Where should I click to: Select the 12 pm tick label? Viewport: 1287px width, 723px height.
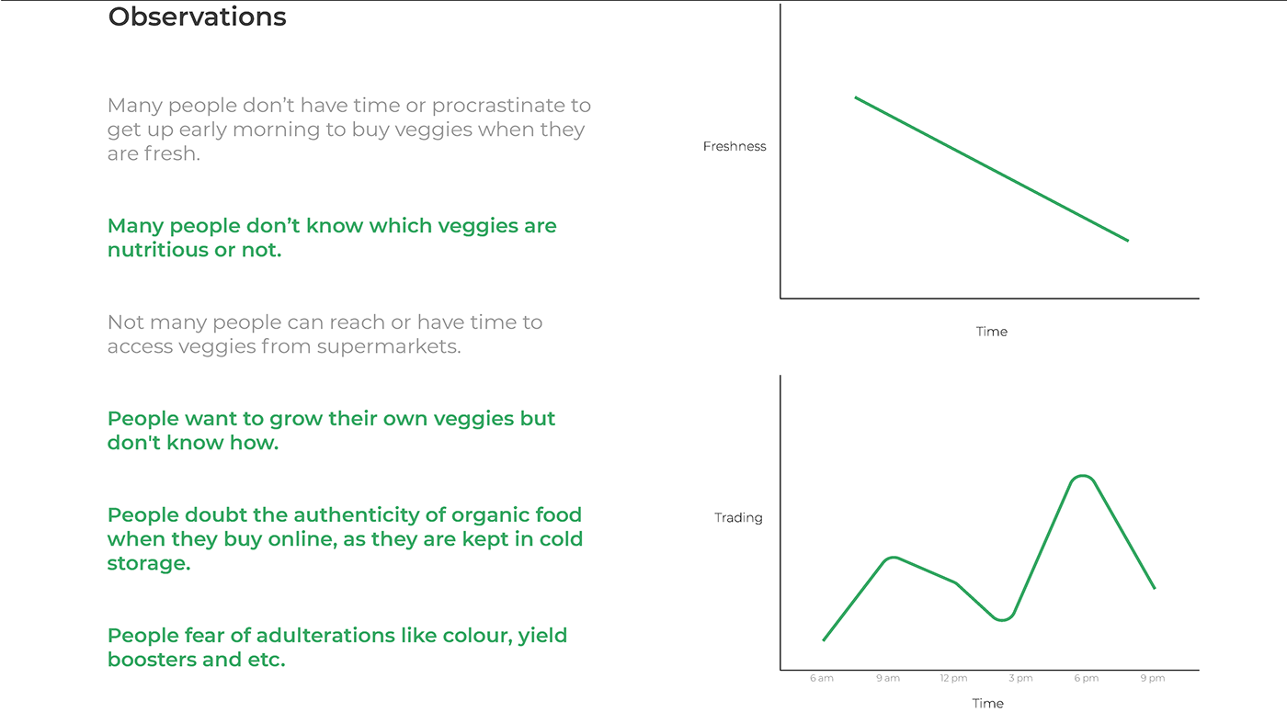tap(953, 679)
